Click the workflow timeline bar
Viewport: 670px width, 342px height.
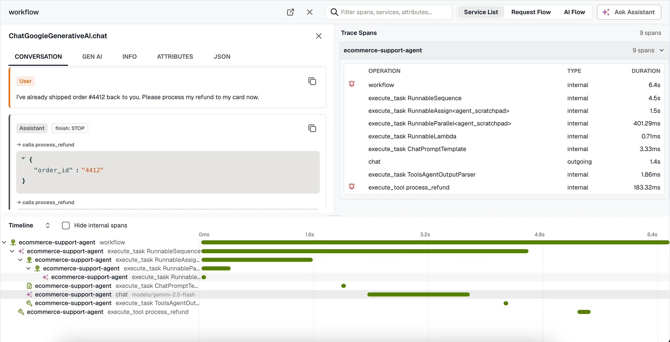435,242
